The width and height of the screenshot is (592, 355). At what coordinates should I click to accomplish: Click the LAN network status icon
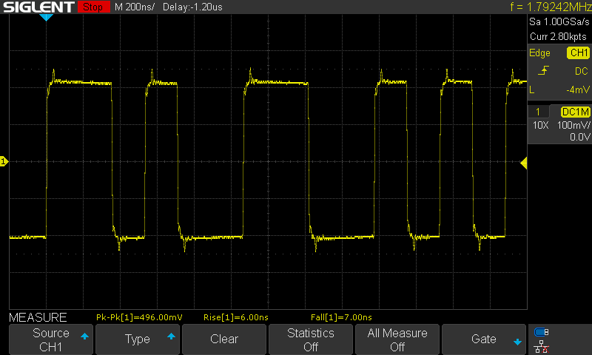[541, 346]
